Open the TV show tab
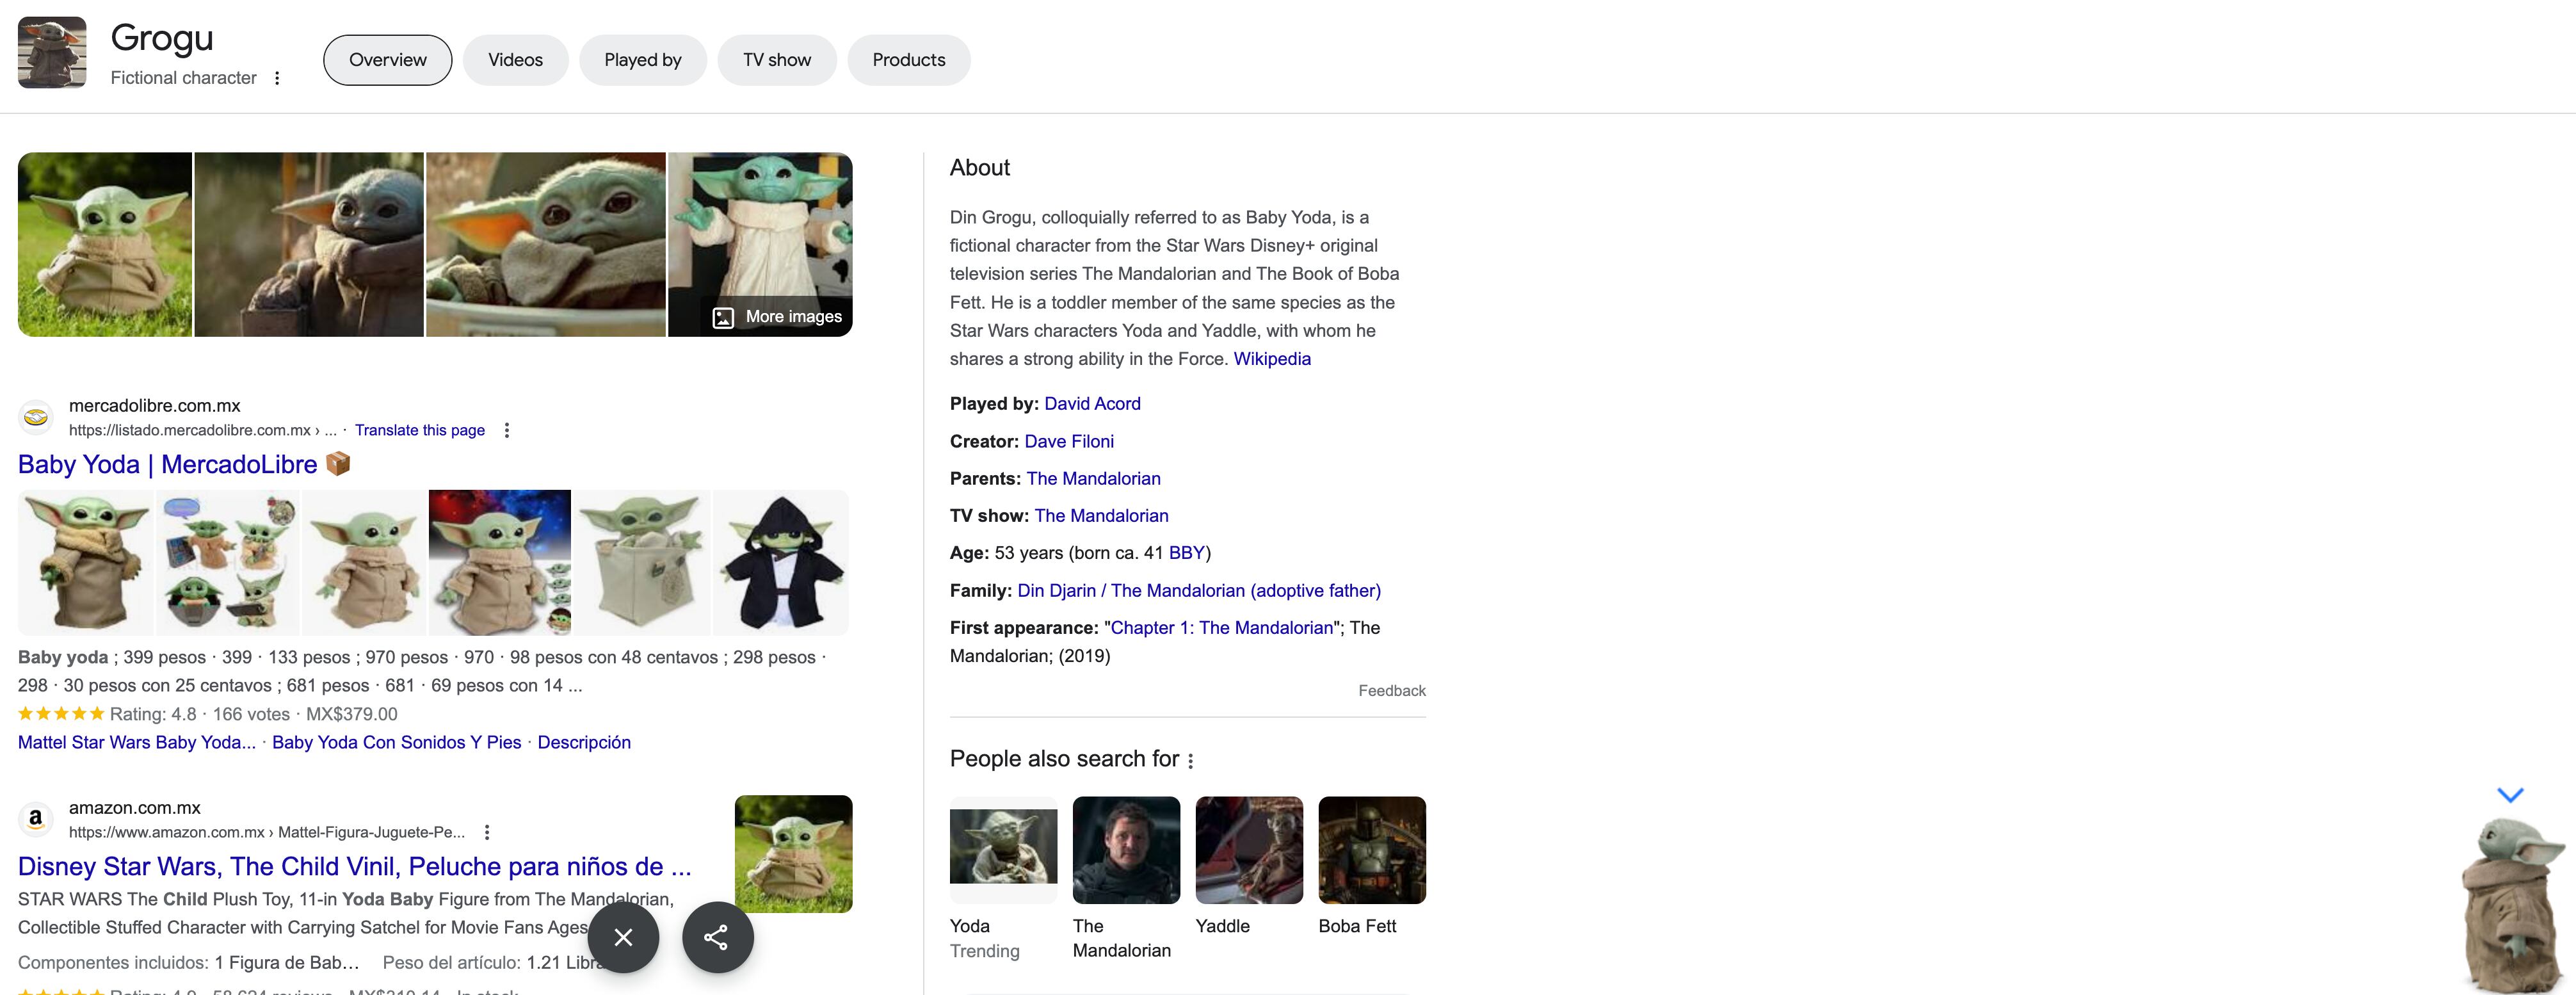 click(776, 60)
